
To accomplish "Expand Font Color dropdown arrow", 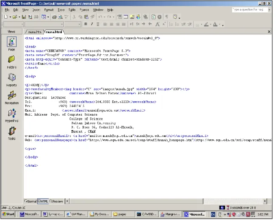I will point(220,24).
